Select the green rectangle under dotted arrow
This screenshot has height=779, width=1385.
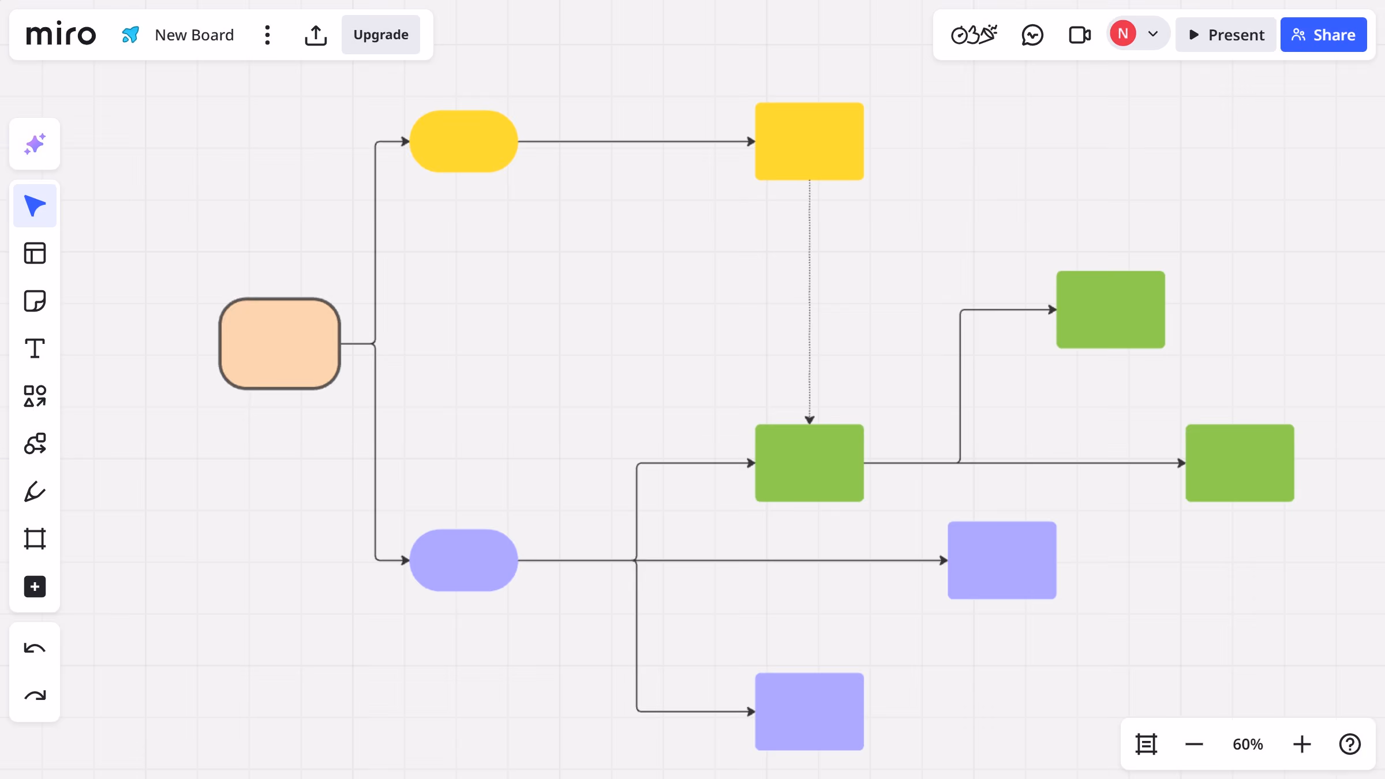coord(810,463)
